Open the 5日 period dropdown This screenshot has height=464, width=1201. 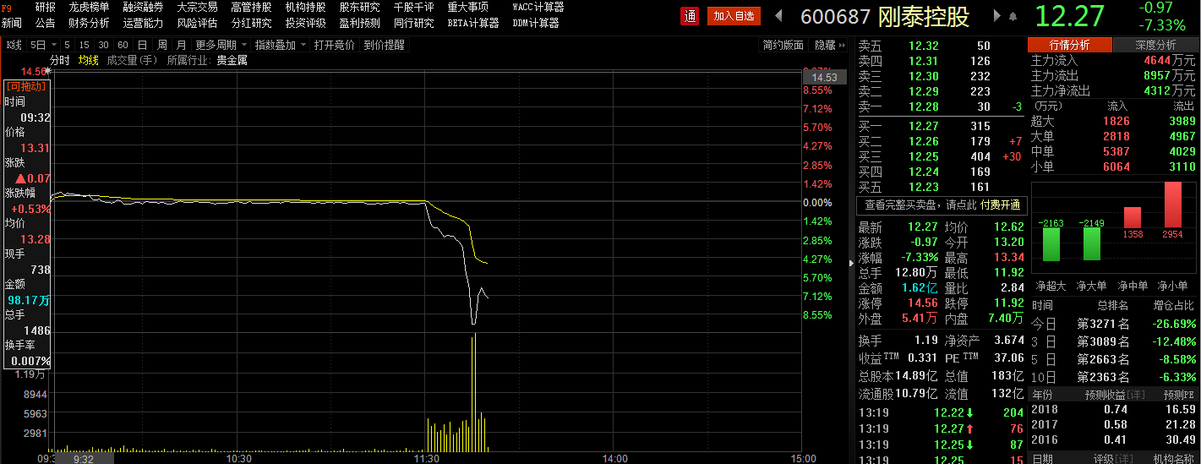click(x=43, y=45)
